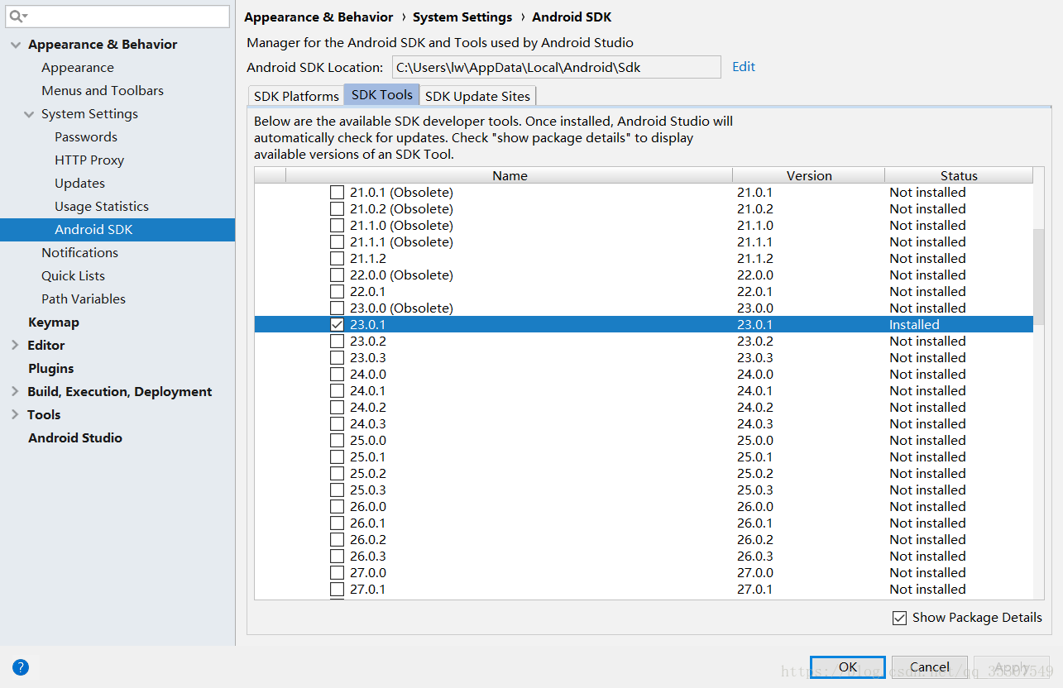Click the Appearance & Behavior breadcrumb
Image resolution: width=1063 pixels, height=688 pixels.
tap(318, 17)
